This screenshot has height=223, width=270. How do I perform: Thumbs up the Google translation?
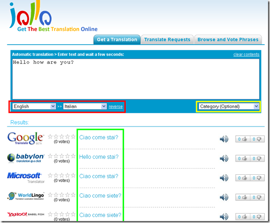point(243,139)
